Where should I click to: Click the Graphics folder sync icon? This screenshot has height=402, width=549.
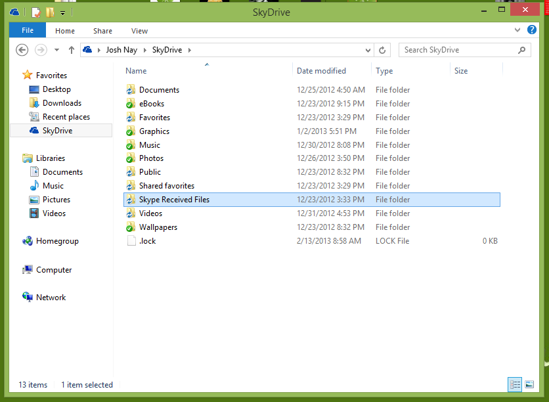pyautogui.click(x=131, y=131)
